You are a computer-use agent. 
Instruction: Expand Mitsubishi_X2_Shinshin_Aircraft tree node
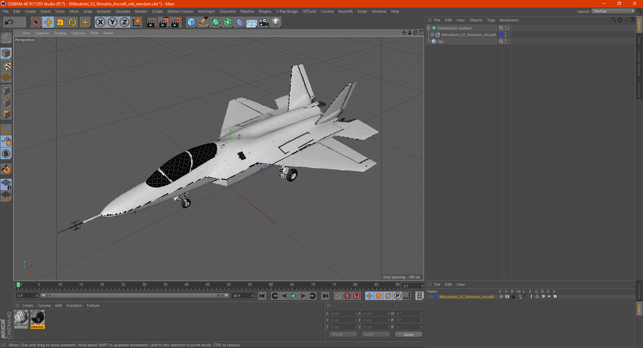click(432, 35)
